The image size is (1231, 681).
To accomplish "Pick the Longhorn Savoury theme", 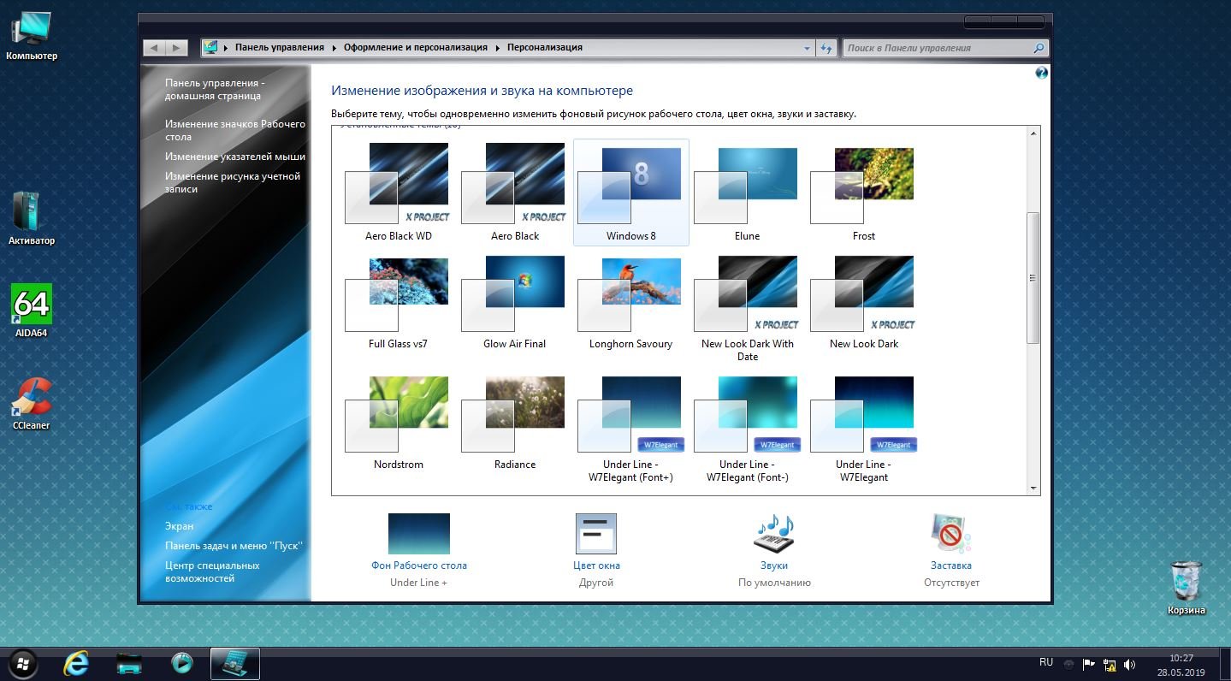I will [630, 302].
